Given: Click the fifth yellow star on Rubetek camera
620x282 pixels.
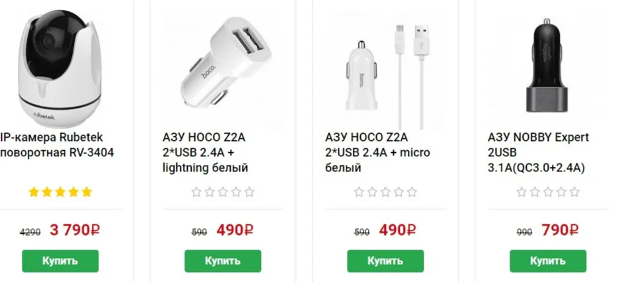Looking at the screenshot, I should coord(87,192).
